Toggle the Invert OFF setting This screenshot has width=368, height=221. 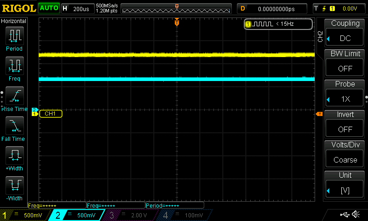tap(345, 124)
